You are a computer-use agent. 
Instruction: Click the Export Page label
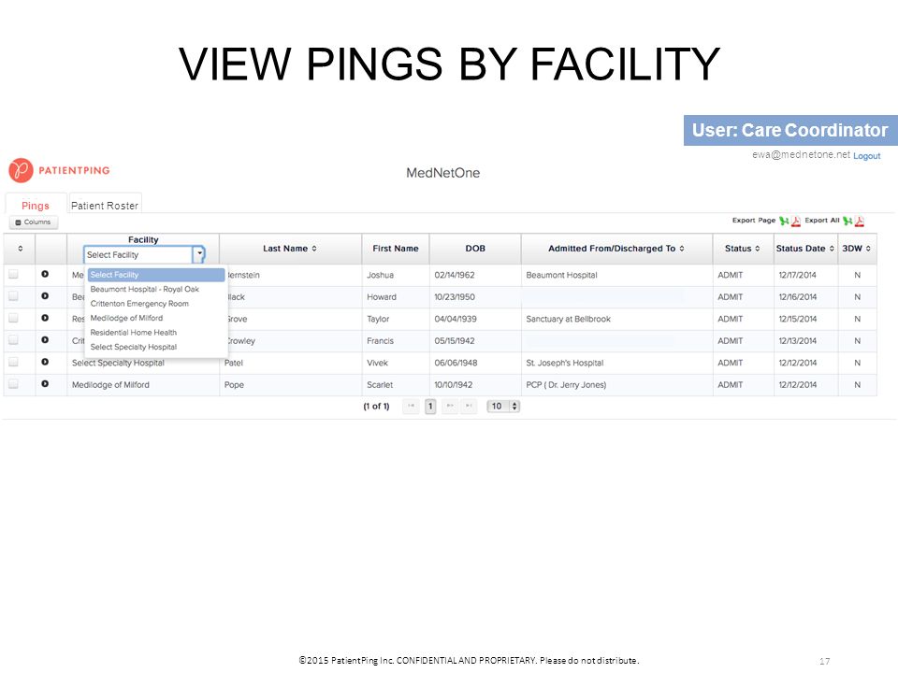click(754, 220)
